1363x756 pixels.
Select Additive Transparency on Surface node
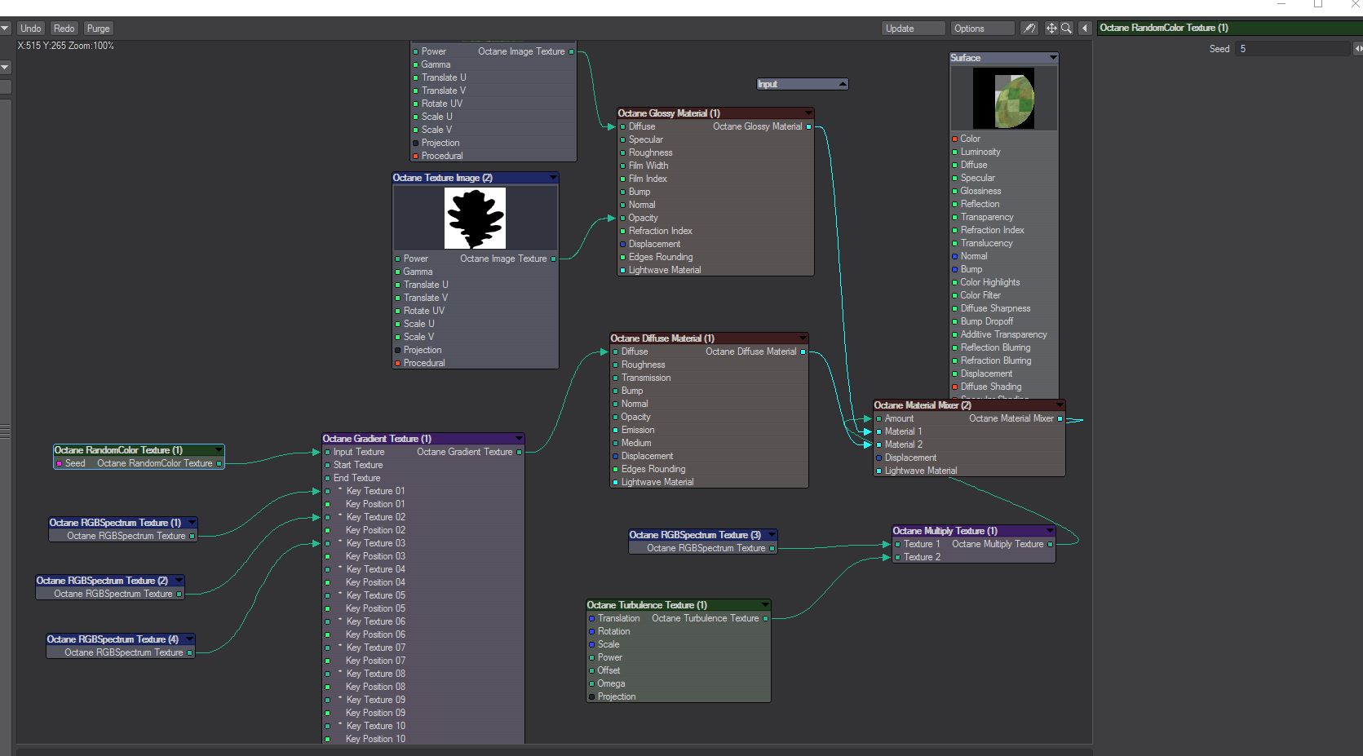1002,334
